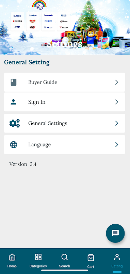Switch to the Setting tab

117,261
